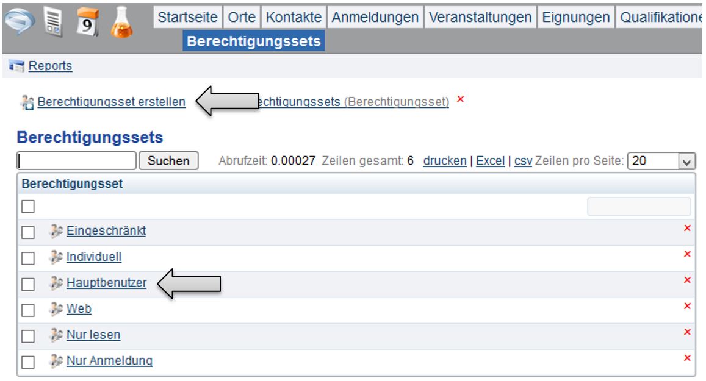The width and height of the screenshot is (706, 381).
Task: Open the Zeilen pro Seite dropdown
Action: (687, 161)
